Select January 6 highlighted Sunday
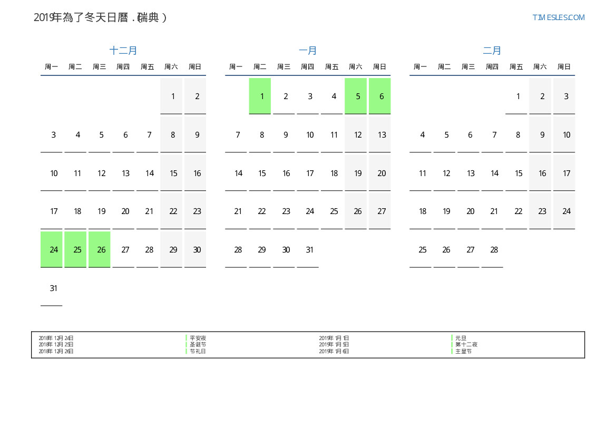The height and width of the screenshot is (436, 616). 382,96
